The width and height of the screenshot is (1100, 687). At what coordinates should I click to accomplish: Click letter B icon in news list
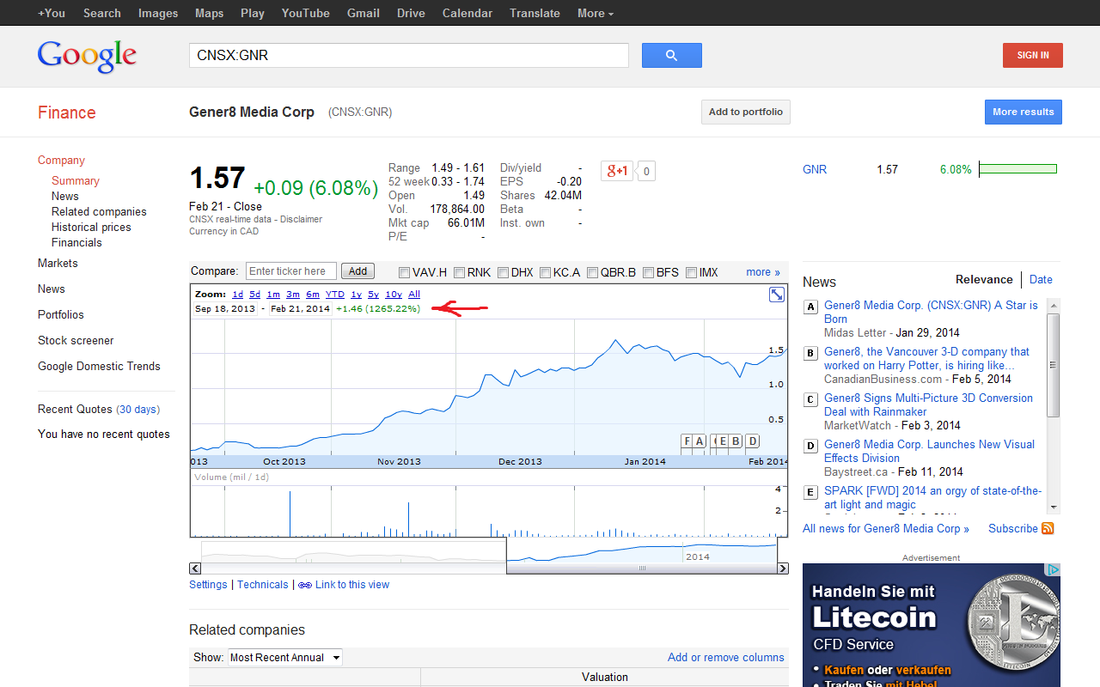[810, 353]
